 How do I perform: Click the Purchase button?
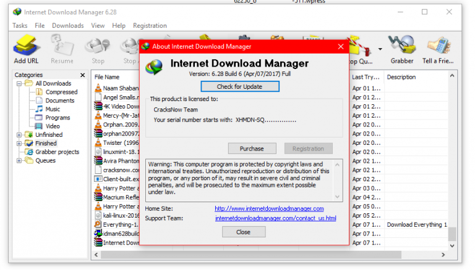point(252,149)
